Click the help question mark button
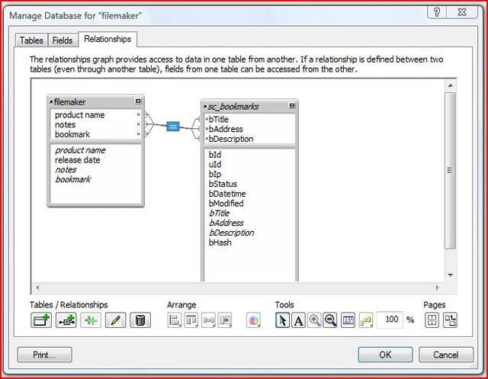Image resolution: width=488 pixels, height=379 pixels. point(437,12)
